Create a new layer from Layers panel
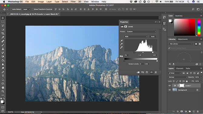Screen dimensions: 203x114 [194, 111]
